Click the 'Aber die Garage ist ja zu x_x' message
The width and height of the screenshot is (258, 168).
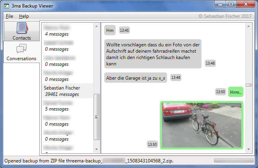(x=136, y=78)
